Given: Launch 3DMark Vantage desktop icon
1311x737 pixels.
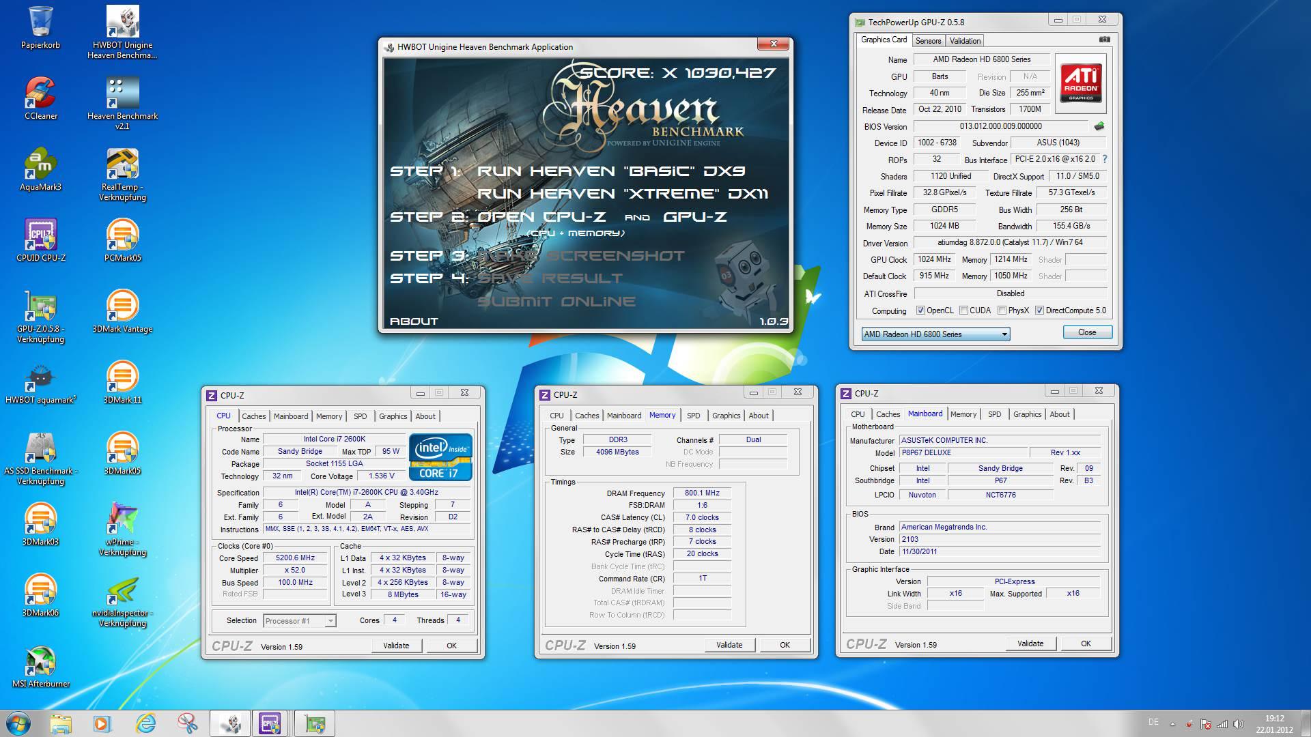Looking at the screenshot, I should click(122, 311).
